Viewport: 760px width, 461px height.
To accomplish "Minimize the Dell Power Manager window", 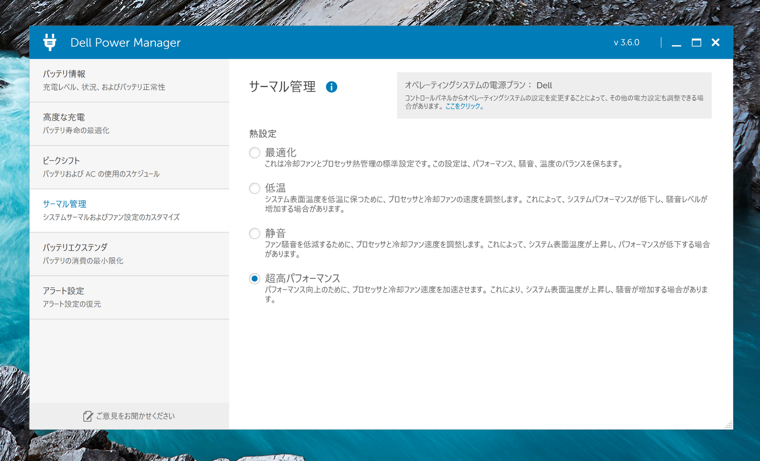I will [676, 43].
